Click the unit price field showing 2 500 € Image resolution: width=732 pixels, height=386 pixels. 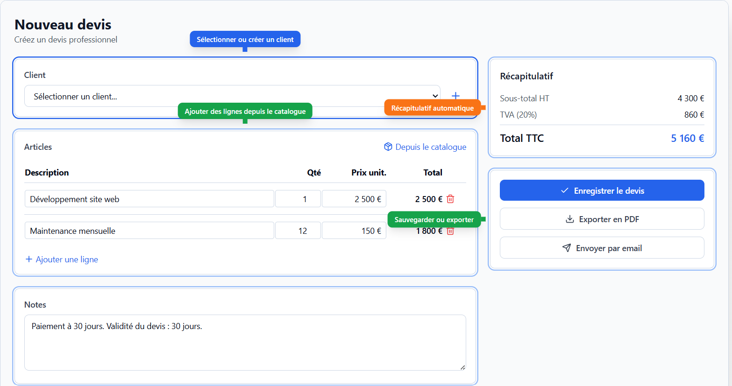354,198
